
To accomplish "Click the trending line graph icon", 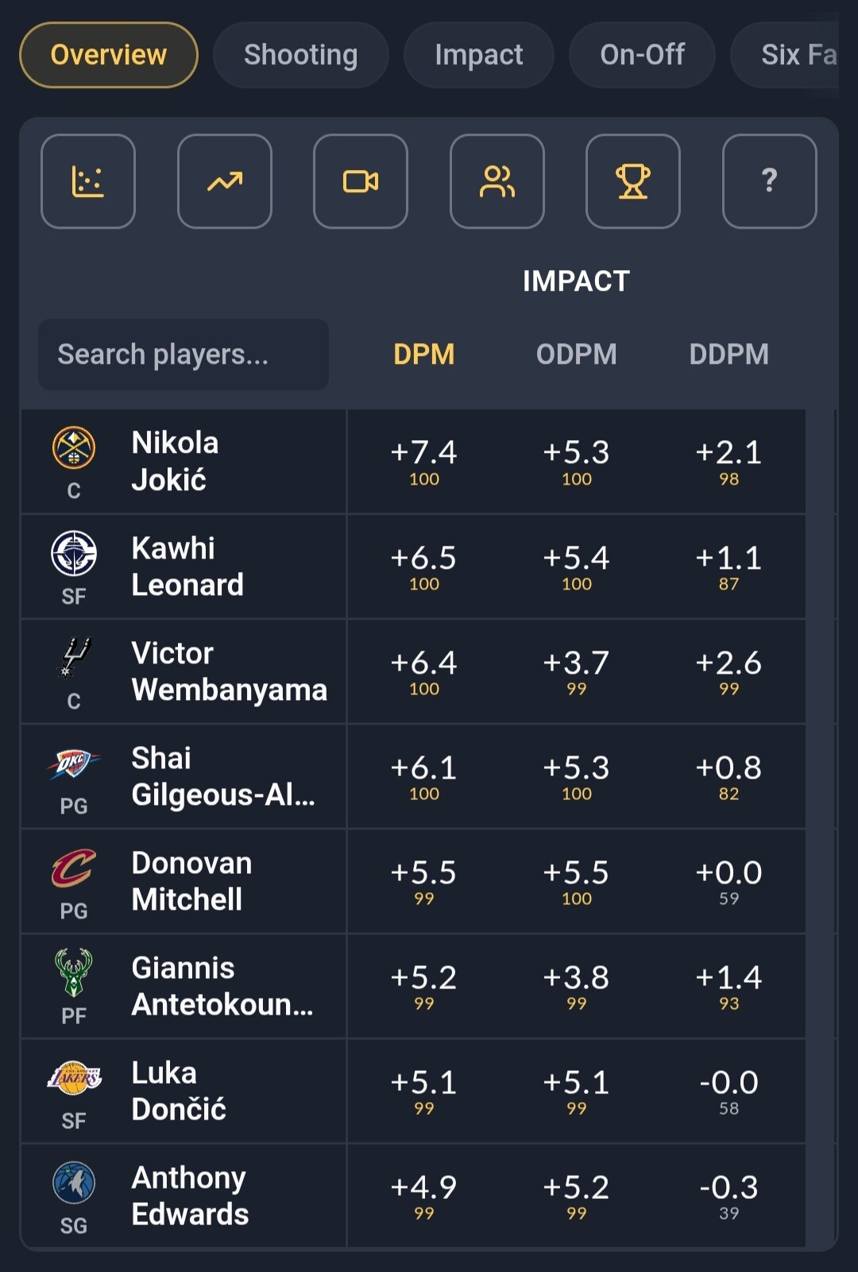I will tap(225, 181).
